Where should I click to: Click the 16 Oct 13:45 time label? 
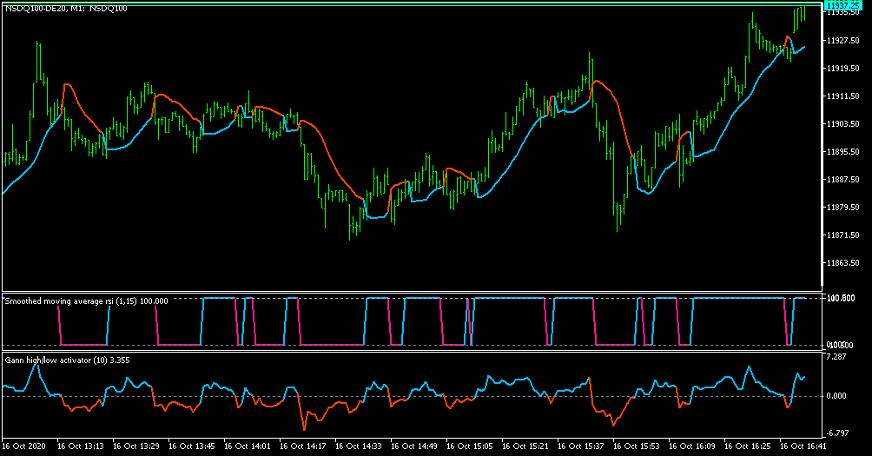pos(192,446)
